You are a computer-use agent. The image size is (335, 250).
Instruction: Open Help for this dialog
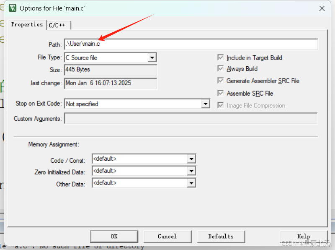pos(304,237)
